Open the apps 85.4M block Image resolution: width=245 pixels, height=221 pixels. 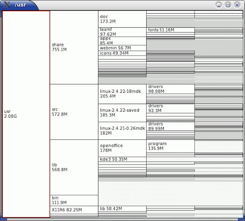click(x=122, y=41)
